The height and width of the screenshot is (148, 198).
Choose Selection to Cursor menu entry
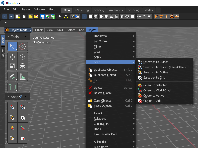164,62
